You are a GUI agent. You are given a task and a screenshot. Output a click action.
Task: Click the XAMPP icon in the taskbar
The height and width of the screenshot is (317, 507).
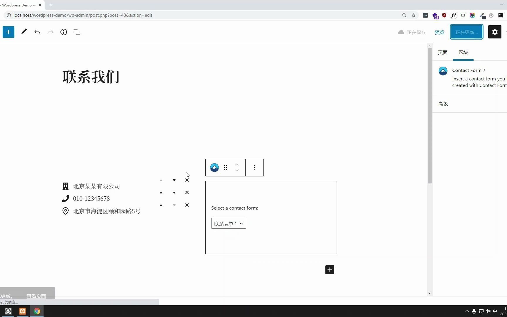[23, 311]
